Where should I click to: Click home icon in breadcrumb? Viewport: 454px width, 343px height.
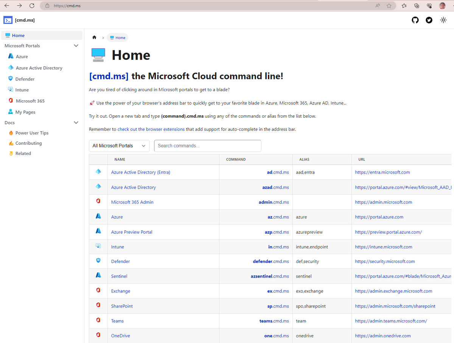pyautogui.click(x=94, y=37)
